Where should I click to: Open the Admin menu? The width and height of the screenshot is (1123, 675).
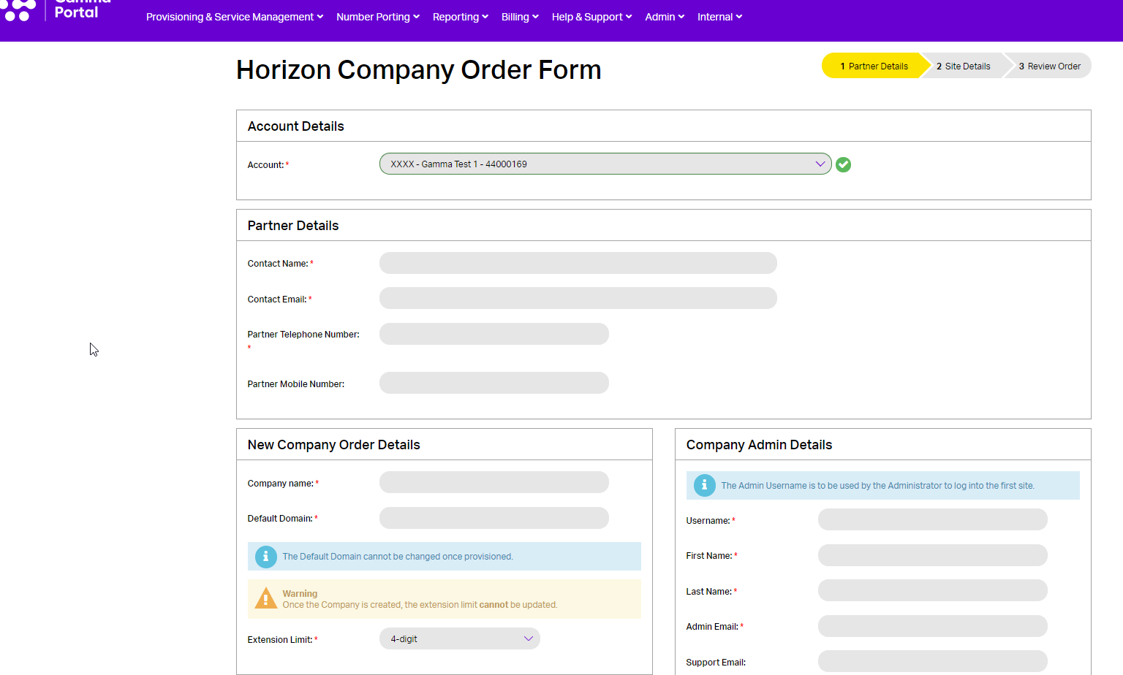click(665, 17)
